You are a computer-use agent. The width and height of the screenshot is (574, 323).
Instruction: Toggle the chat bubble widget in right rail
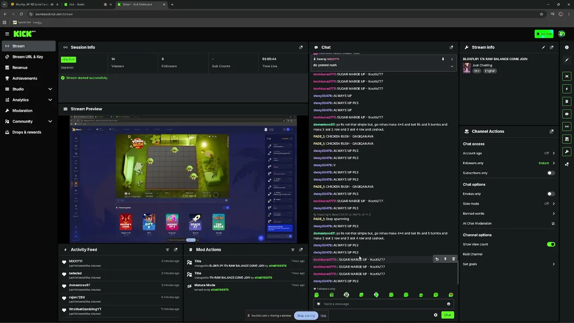tap(567, 114)
